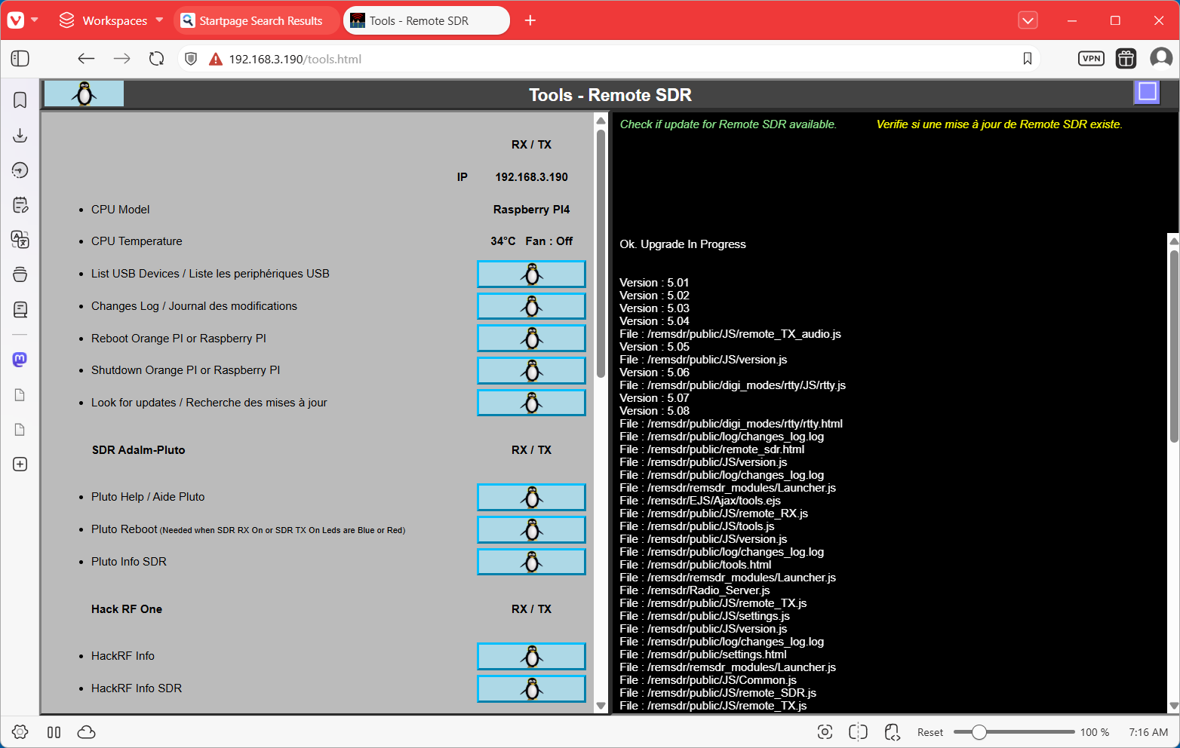The height and width of the screenshot is (748, 1180).
Task: Switch to Startpage Search Results tab
Action: coord(257,20)
